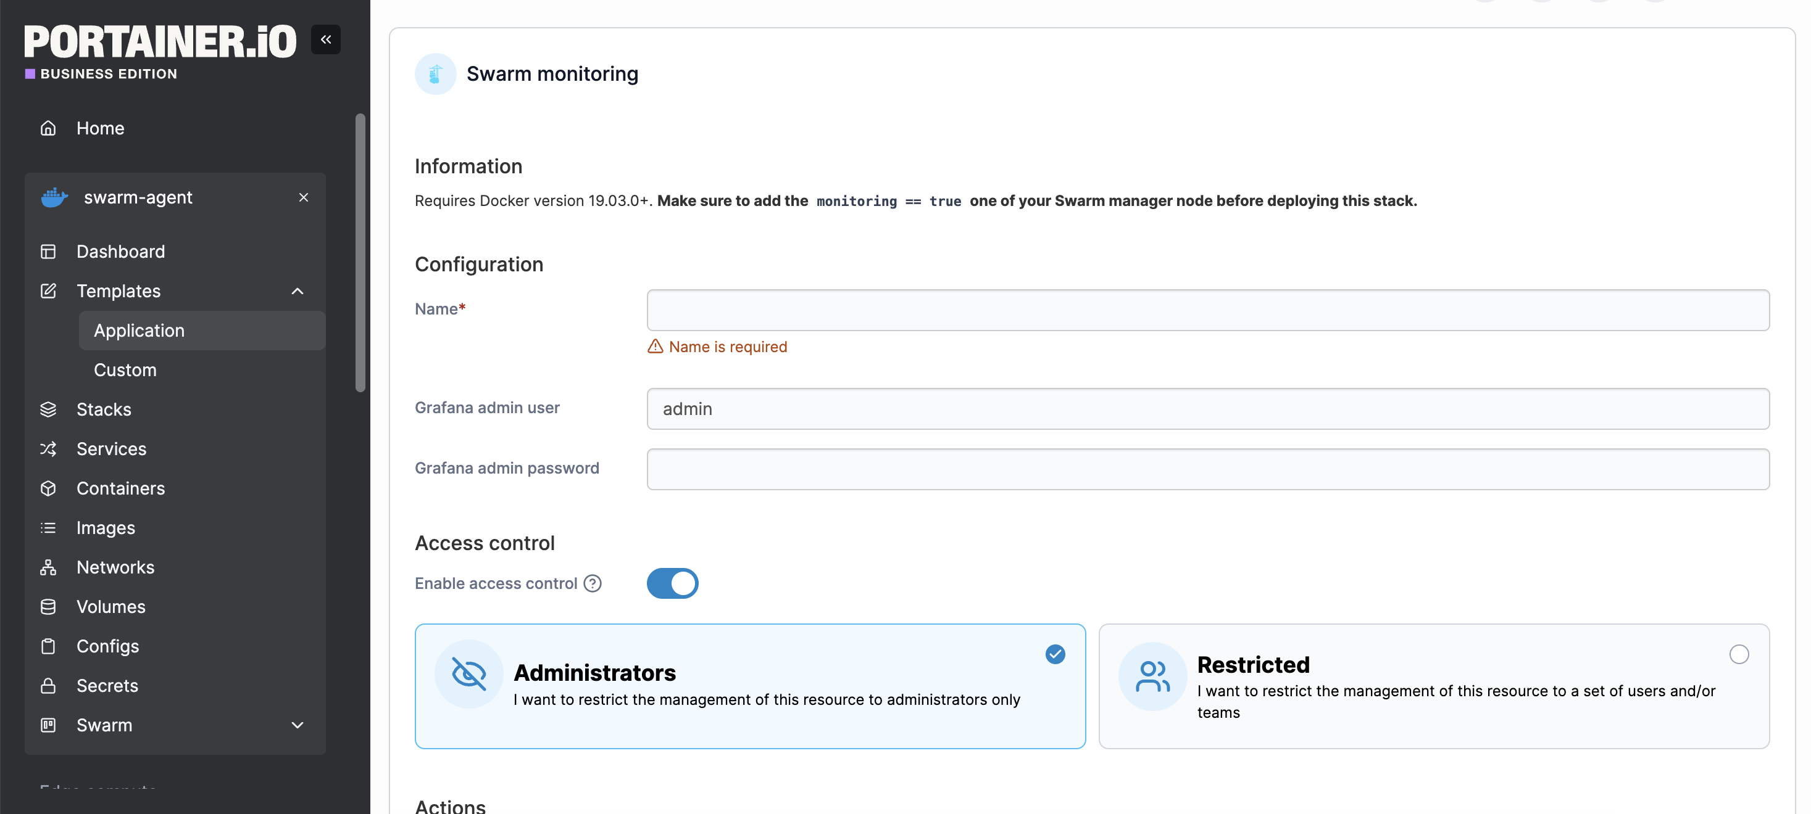Collapse the sidebar with double-chevron icon

pyautogui.click(x=325, y=39)
